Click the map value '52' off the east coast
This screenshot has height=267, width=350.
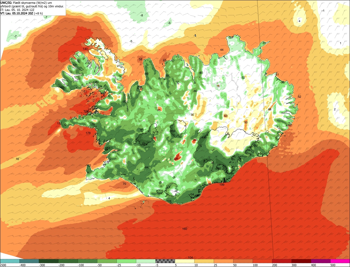pyautogui.click(x=299, y=97)
